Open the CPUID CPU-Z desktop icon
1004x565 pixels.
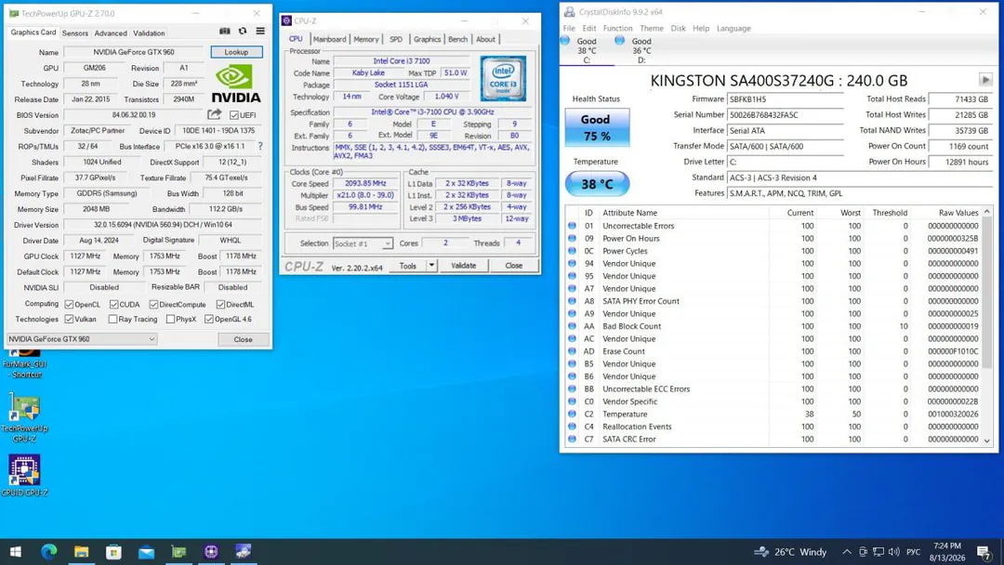(x=24, y=475)
